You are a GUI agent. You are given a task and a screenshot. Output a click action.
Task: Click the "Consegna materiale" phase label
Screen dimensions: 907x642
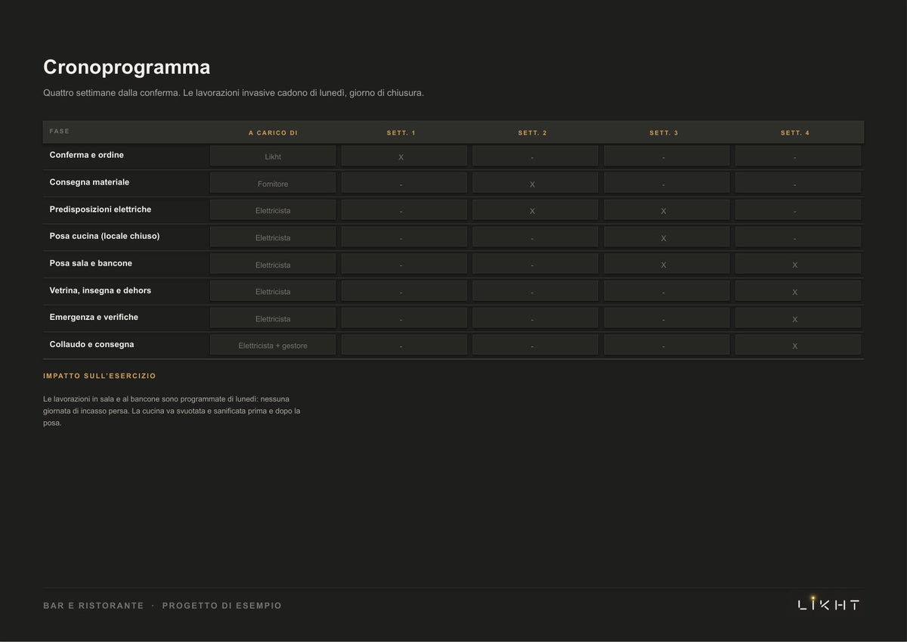pyautogui.click(x=89, y=182)
